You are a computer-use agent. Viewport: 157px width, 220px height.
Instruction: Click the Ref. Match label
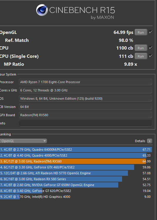click(x=17, y=40)
